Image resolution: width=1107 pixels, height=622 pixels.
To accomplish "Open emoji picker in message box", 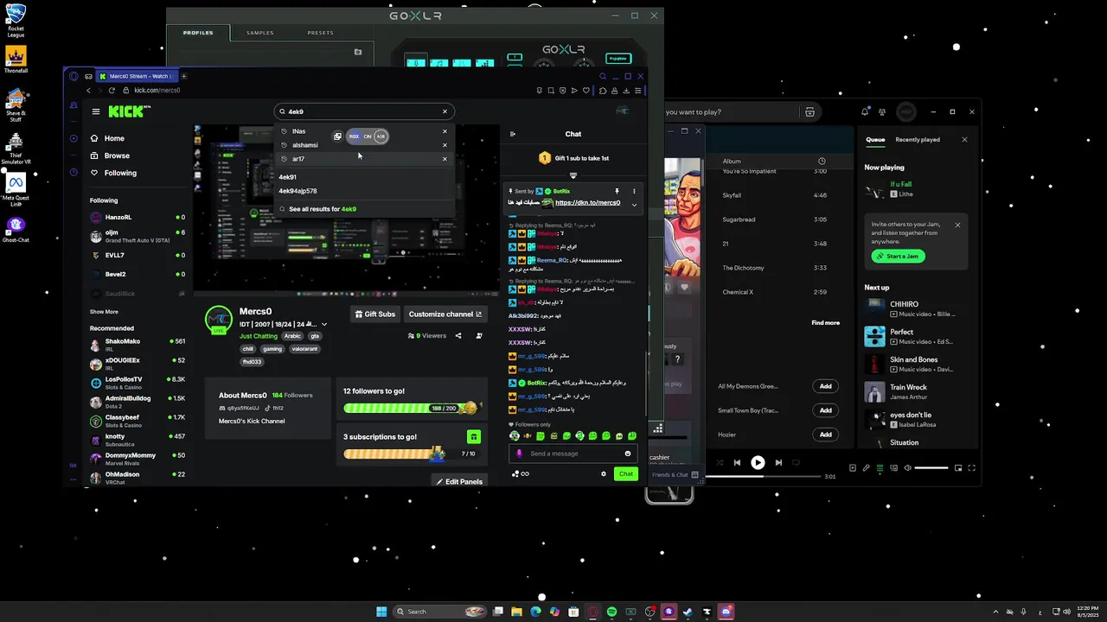I will point(628,454).
